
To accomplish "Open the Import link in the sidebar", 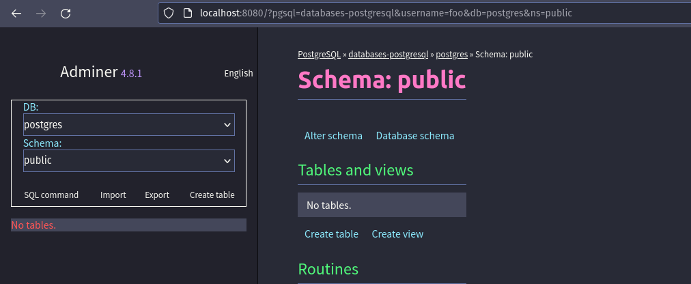I will pos(113,195).
